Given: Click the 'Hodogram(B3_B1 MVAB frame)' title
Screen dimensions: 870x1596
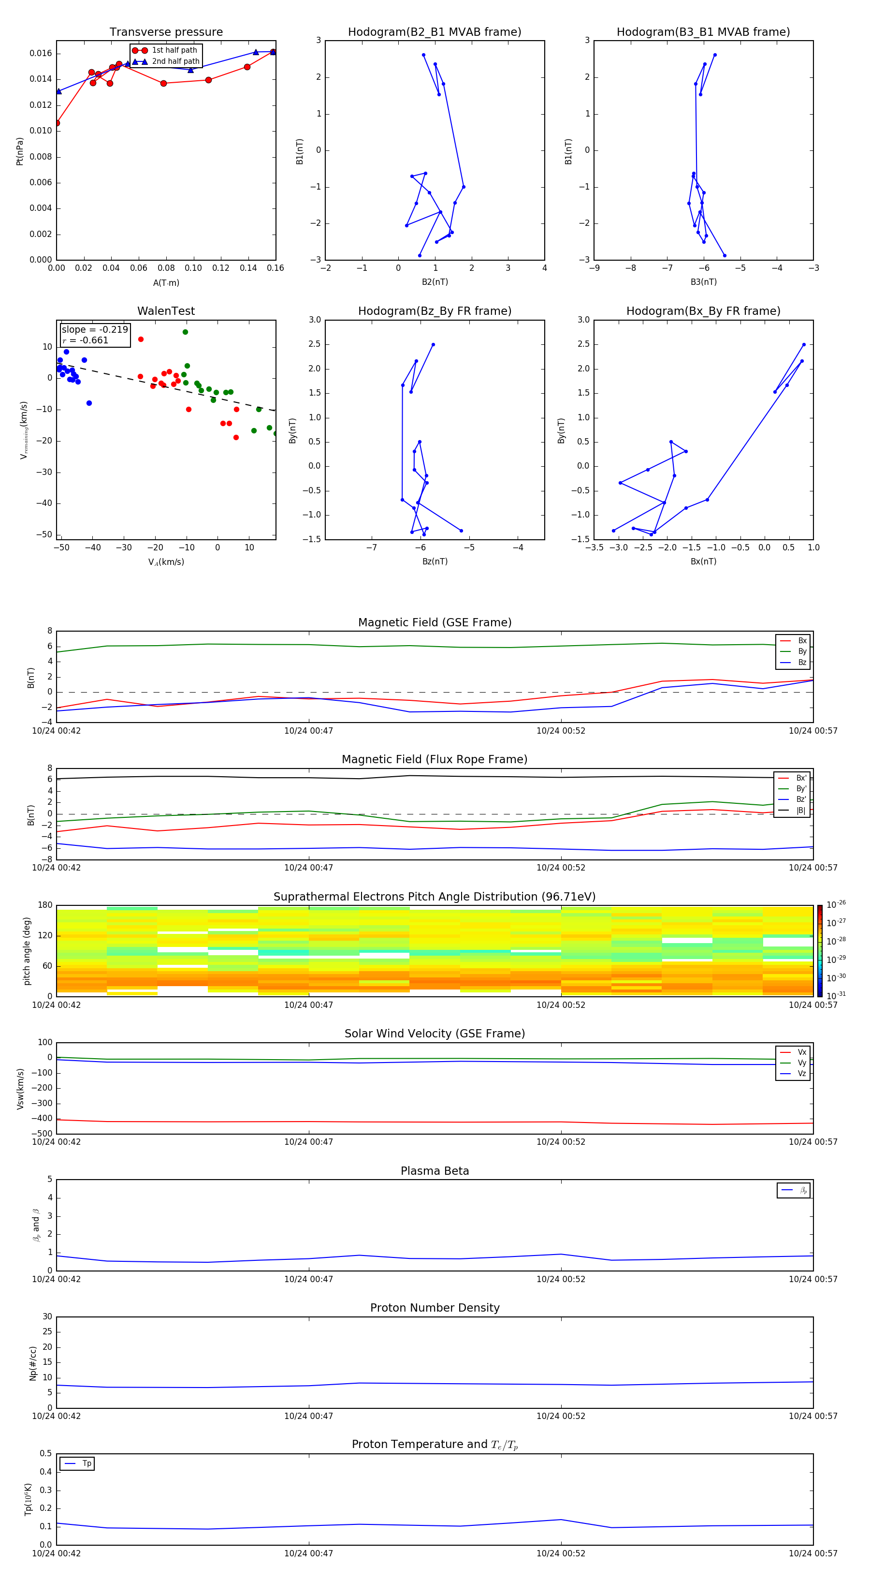Looking at the screenshot, I should tap(703, 32).
